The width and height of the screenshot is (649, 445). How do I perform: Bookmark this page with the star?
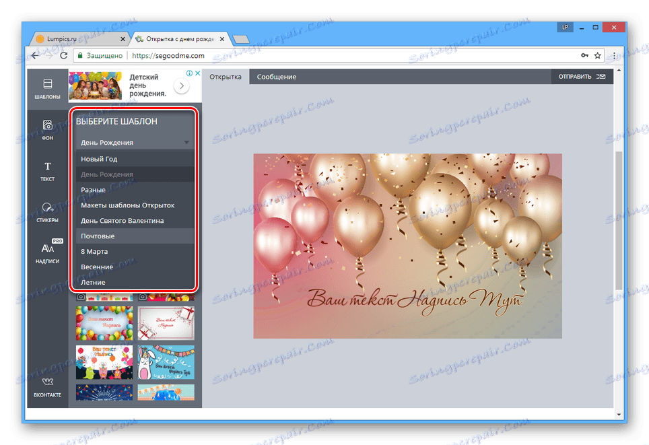(x=597, y=55)
